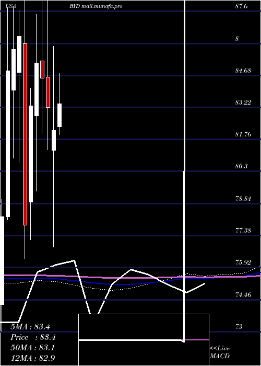Click the 87.6 price axis label

point(241,6)
